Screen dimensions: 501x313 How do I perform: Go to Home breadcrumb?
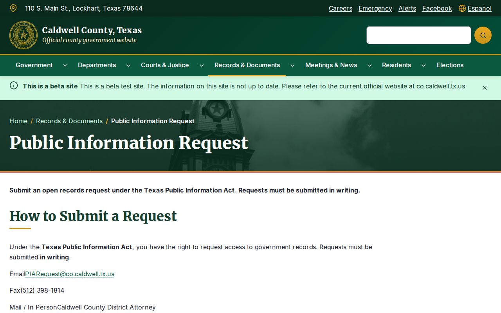[18, 121]
